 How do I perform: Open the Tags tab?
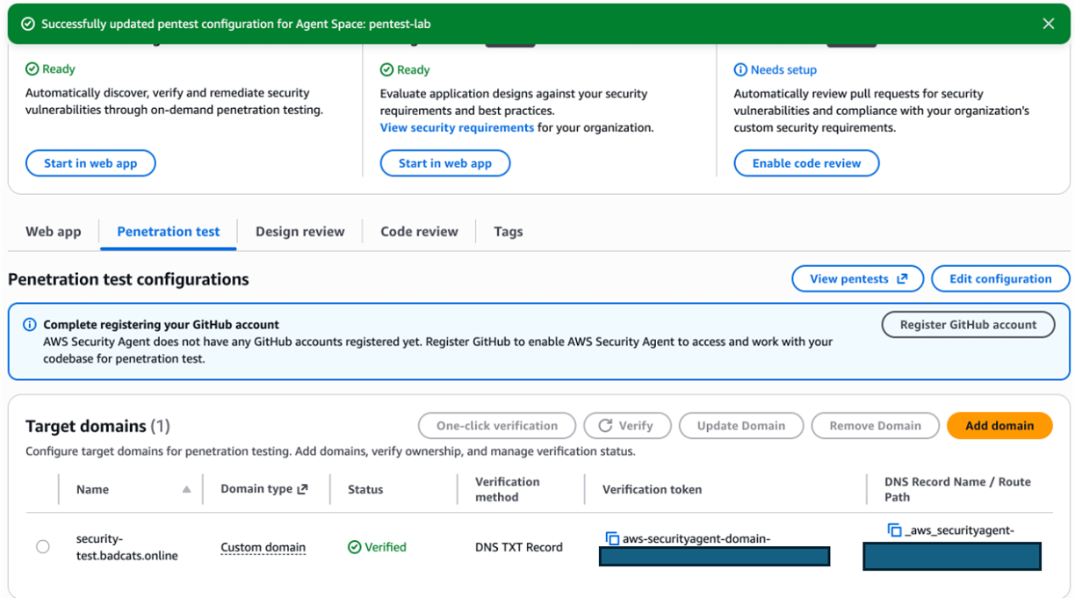pos(508,232)
